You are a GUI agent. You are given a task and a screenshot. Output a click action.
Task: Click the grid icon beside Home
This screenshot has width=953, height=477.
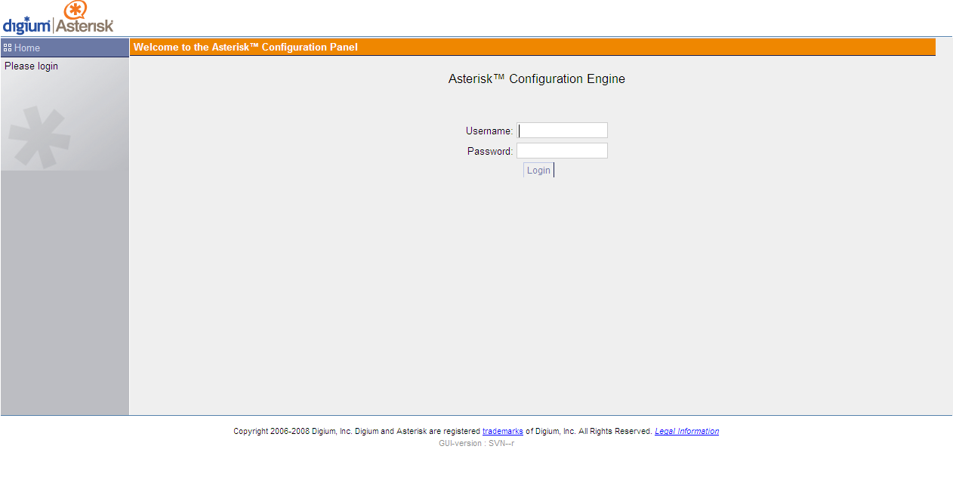coord(8,48)
